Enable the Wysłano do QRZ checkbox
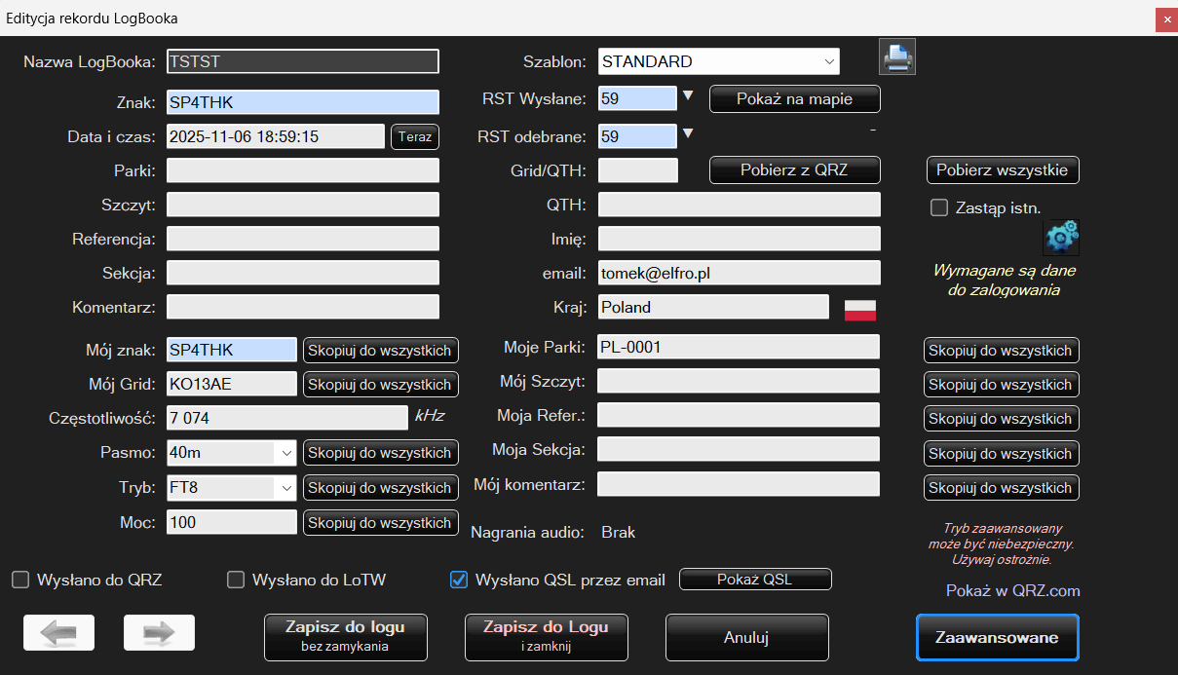This screenshot has width=1178, height=675. point(20,581)
